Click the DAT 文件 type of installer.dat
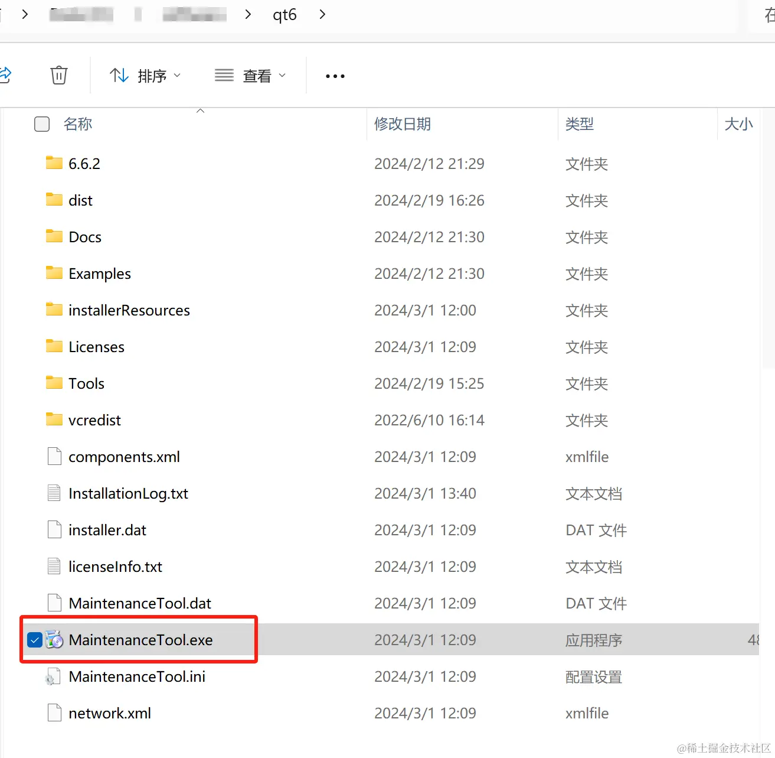Screen dimensions: 775x758 tap(596, 531)
